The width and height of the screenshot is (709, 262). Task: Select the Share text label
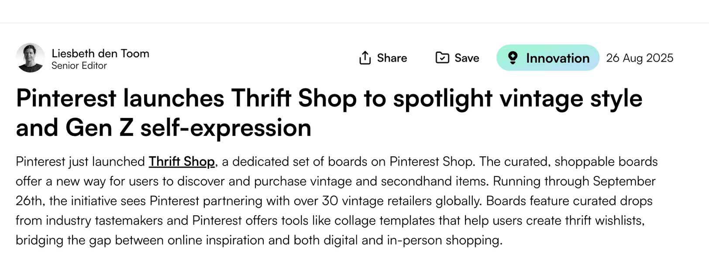point(392,58)
